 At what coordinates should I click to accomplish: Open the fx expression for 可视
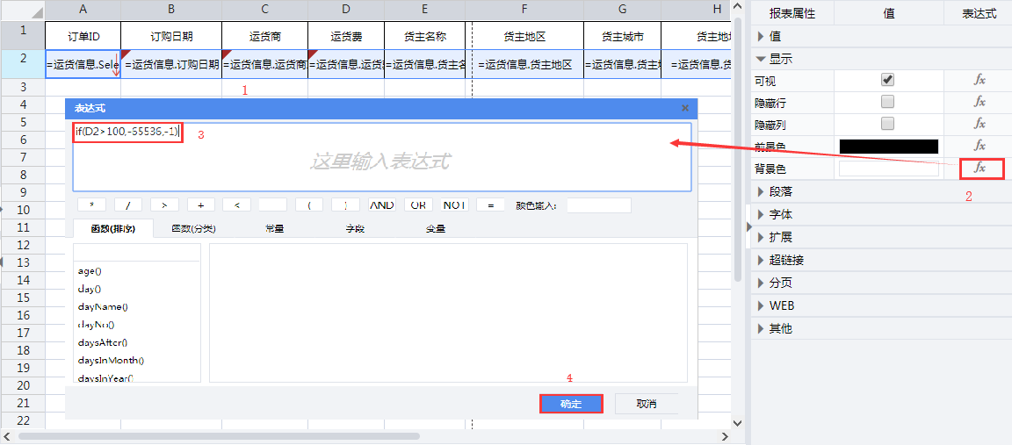pos(979,80)
